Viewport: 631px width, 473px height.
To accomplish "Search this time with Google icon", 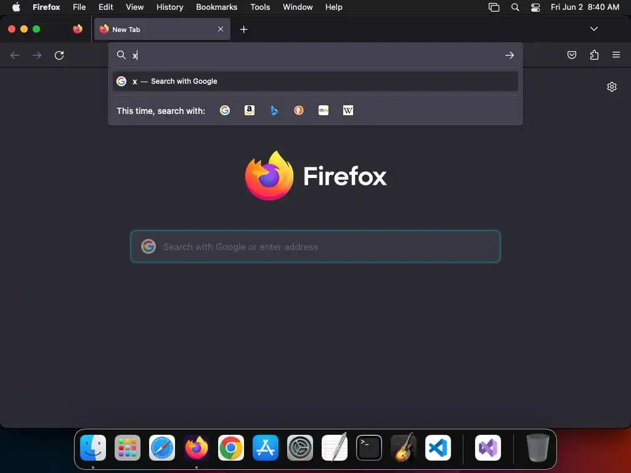I will click(225, 110).
